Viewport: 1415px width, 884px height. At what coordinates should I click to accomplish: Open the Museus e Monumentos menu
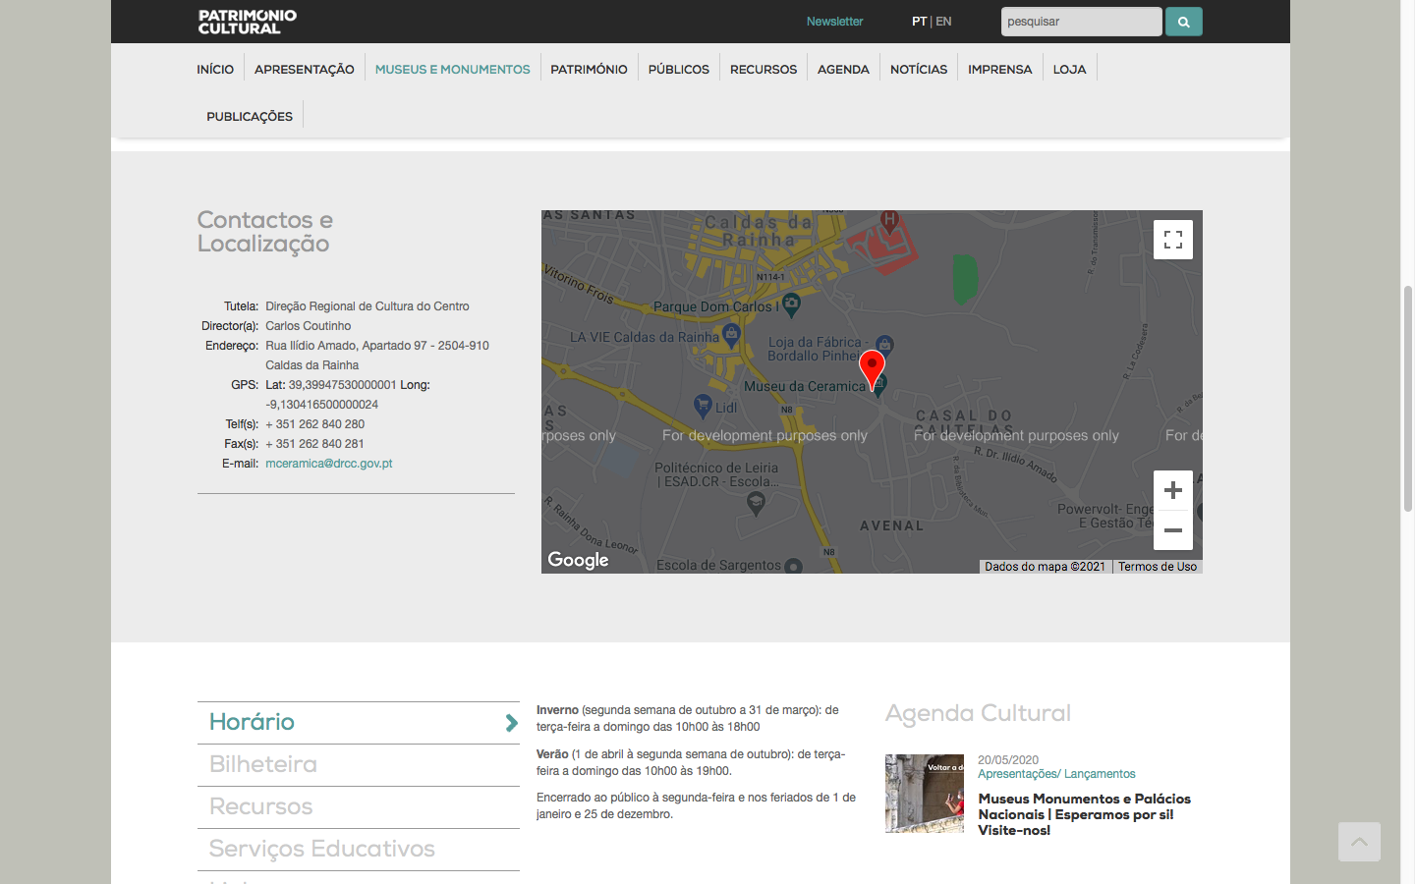[452, 69]
